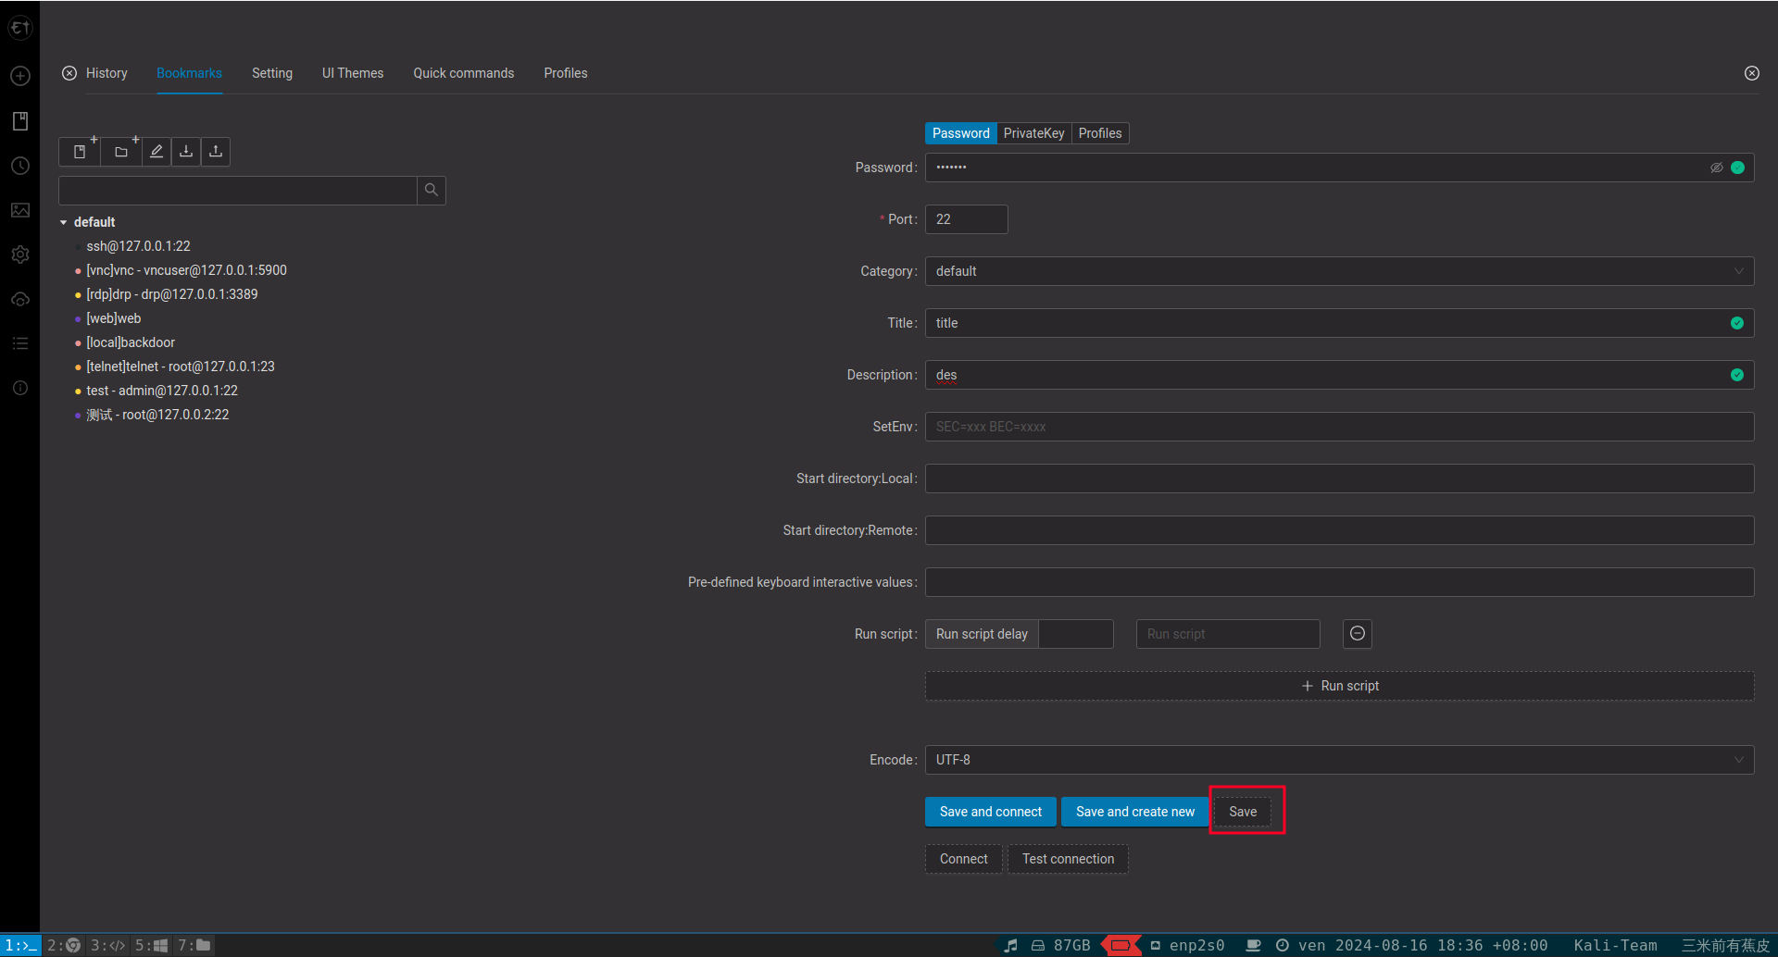Focus the Title input field
Viewport: 1778px width, 957px height.
click(1339, 323)
